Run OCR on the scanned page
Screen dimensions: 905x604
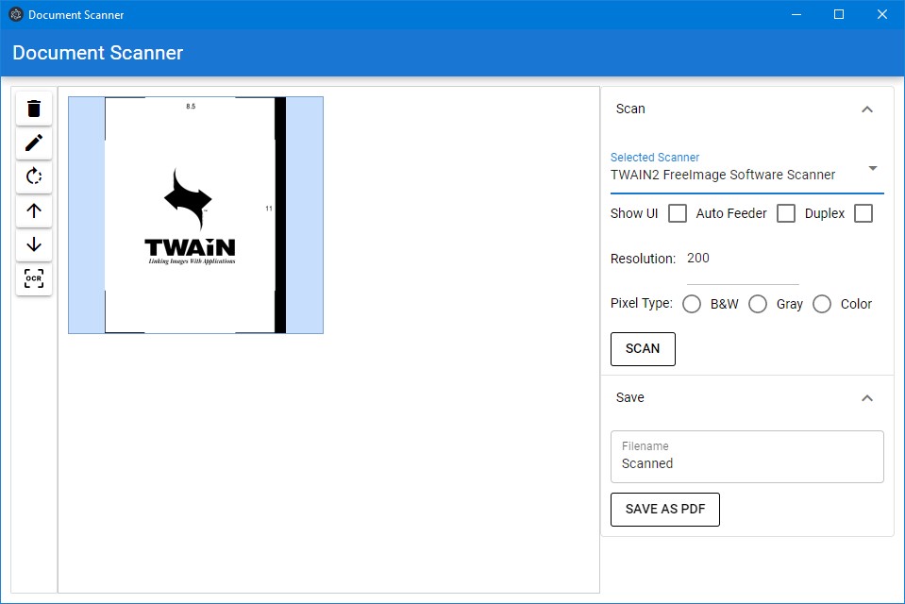[34, 278]
